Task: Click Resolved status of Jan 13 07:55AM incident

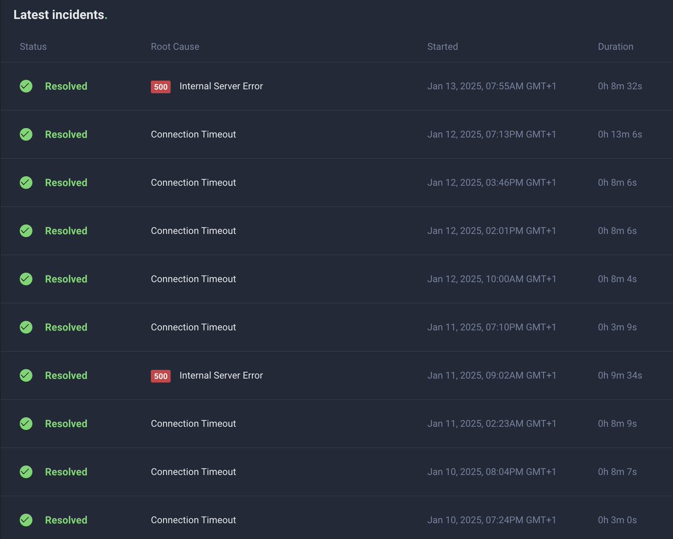Action: 66,86
